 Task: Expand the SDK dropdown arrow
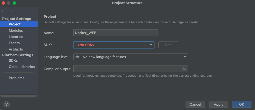tap(151, 45)
